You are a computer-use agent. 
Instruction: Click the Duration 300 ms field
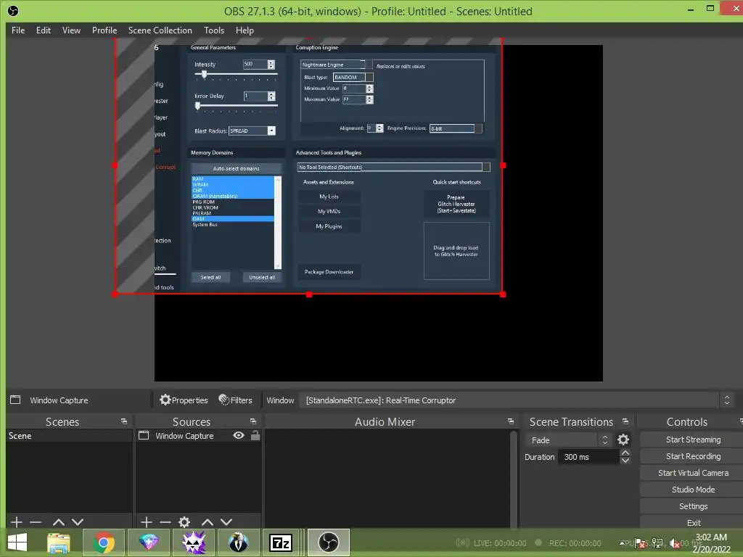[588, 457]
